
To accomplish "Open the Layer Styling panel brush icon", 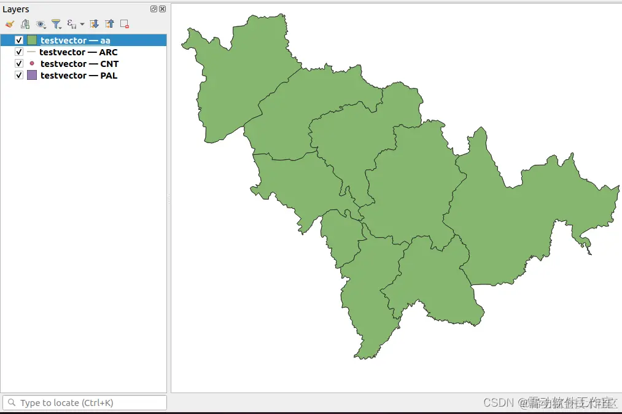I will click(x=10, y=24).
